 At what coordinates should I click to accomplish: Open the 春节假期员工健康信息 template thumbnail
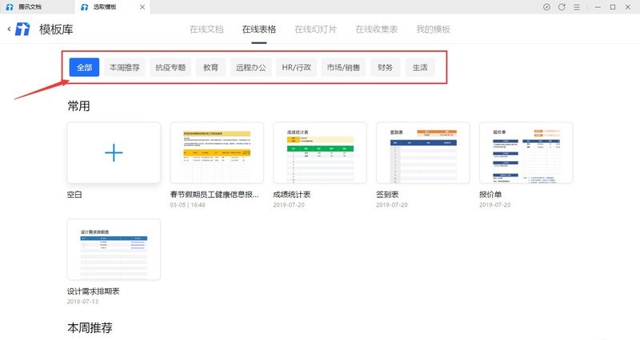[x=217, y=152]
